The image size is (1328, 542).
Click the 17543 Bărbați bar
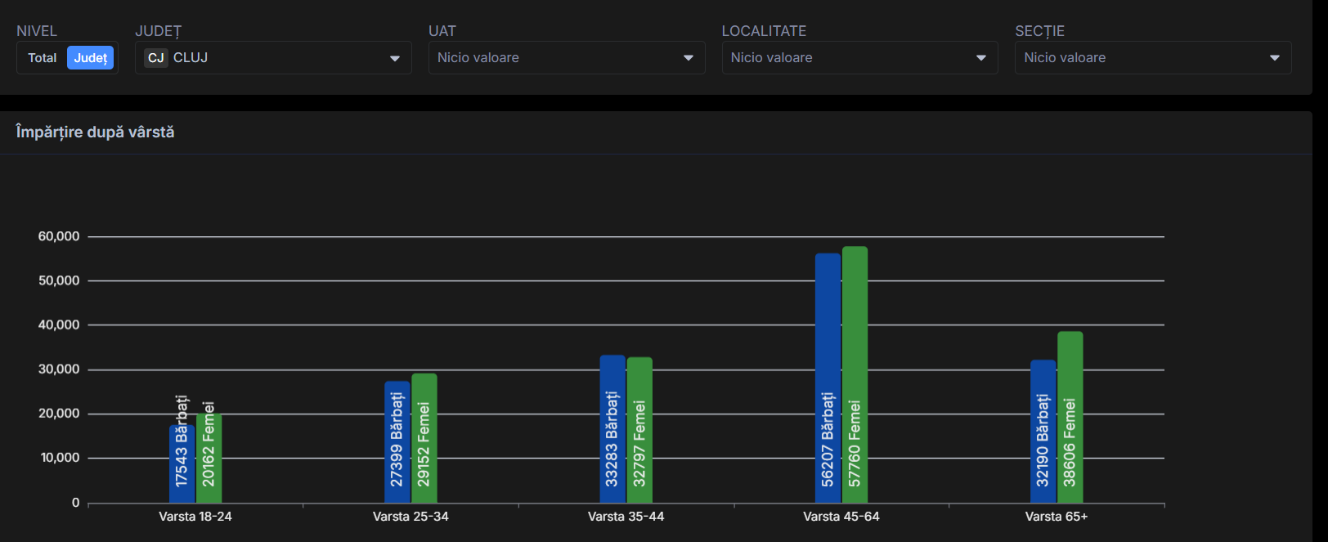(x=182, y=464)
